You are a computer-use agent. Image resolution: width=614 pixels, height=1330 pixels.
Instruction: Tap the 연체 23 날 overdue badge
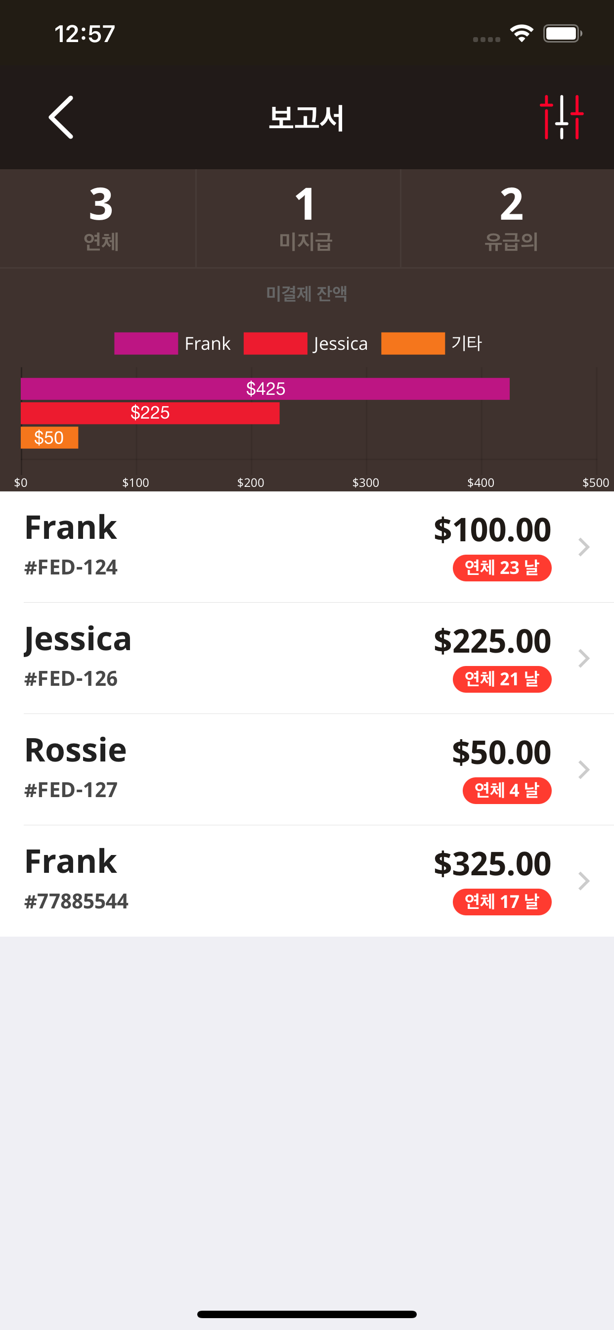click(502, 568)
